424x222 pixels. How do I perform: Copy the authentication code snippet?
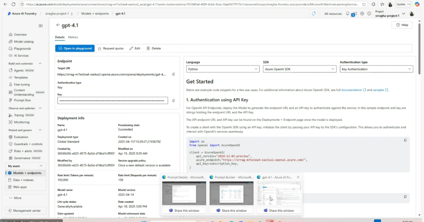coord(405,140)
